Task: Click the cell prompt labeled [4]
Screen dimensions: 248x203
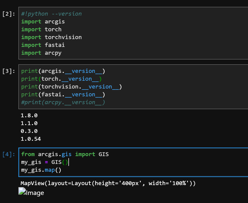Action: [8, 154]
